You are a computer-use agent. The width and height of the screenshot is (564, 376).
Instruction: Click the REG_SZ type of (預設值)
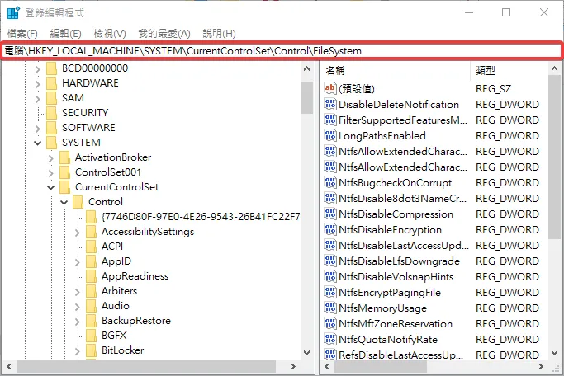pos(493,88)
